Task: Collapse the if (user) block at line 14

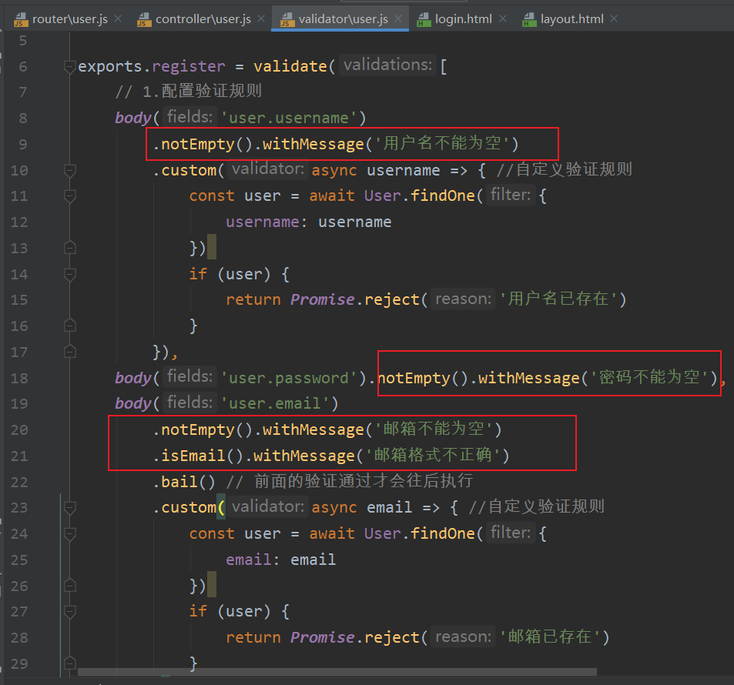Action: click(x=70, y=275)
